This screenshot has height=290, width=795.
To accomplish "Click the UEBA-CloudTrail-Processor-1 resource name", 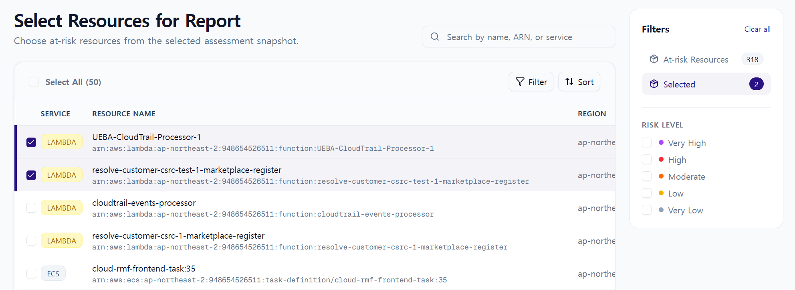I will pos(147,137).
